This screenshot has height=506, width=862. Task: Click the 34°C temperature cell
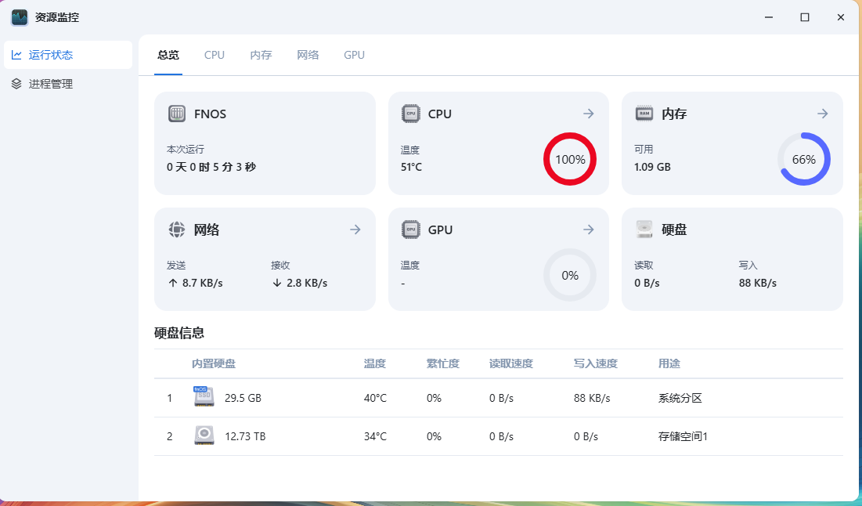[x=375, y=436]
